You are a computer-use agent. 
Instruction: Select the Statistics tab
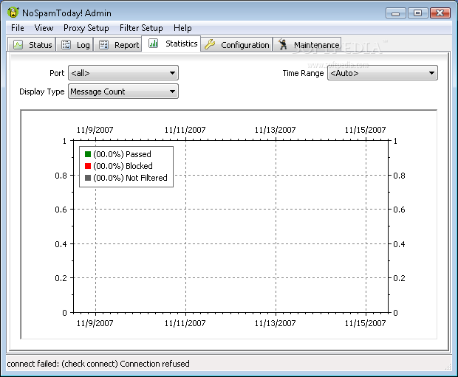(x=171, y=44)
